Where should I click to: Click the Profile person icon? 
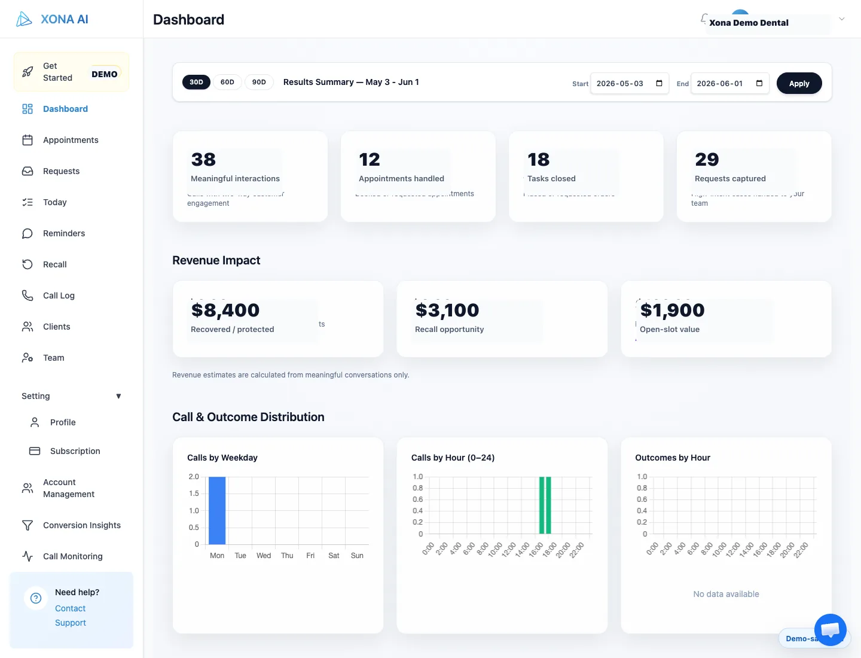click(35, 422)
